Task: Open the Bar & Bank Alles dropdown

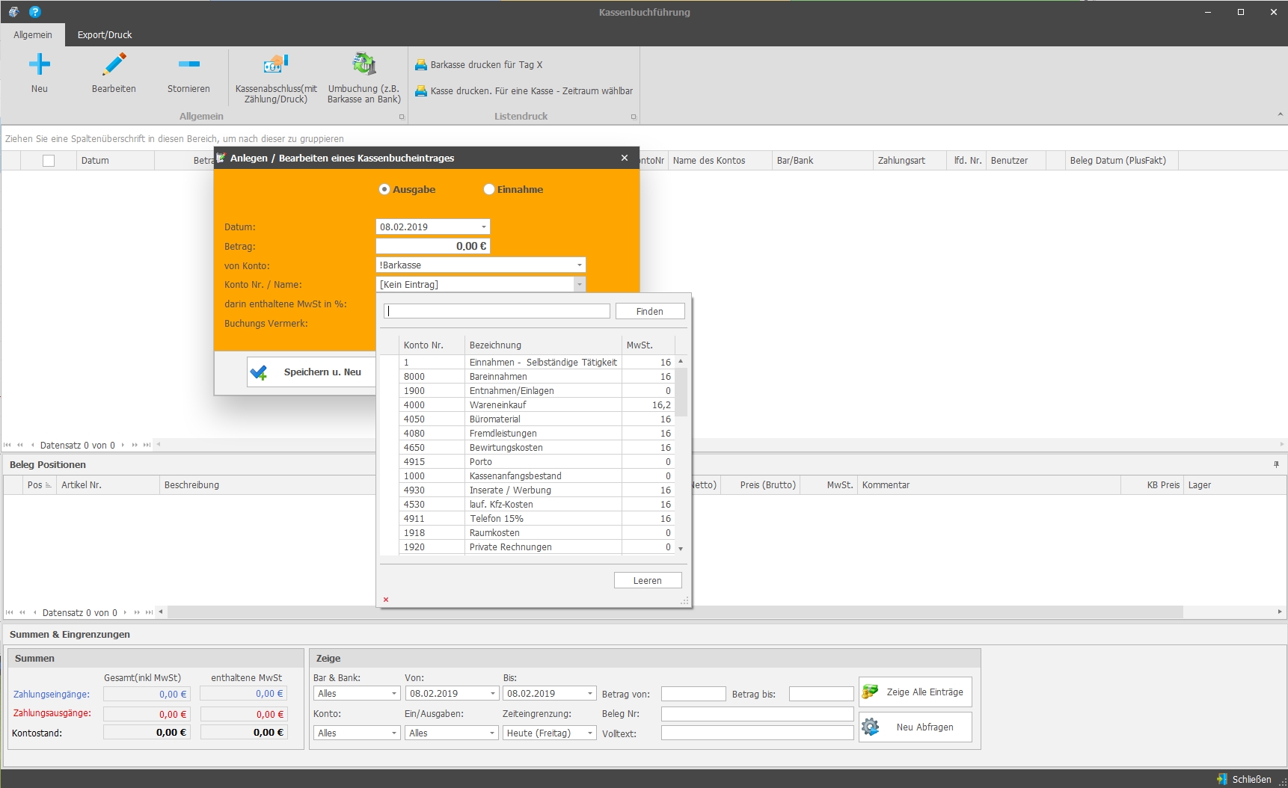Action: (394, 694)
